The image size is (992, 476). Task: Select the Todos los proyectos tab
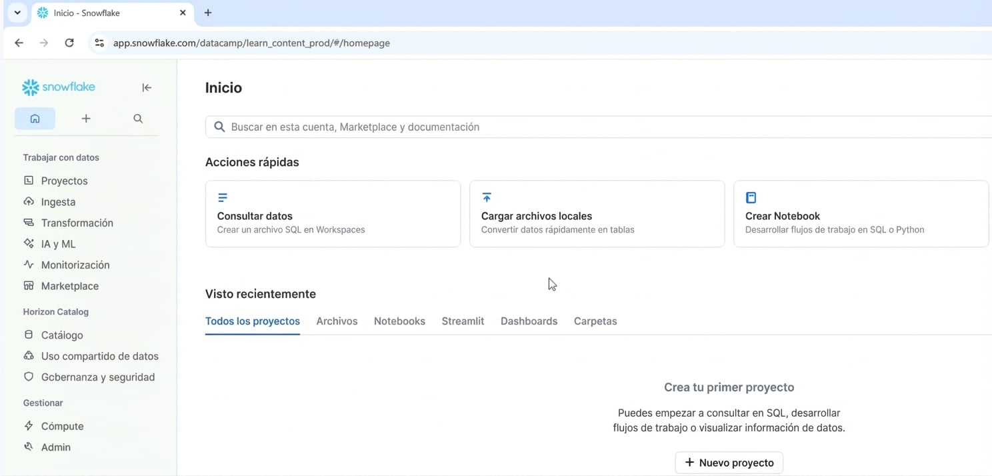tap(253, 321)
